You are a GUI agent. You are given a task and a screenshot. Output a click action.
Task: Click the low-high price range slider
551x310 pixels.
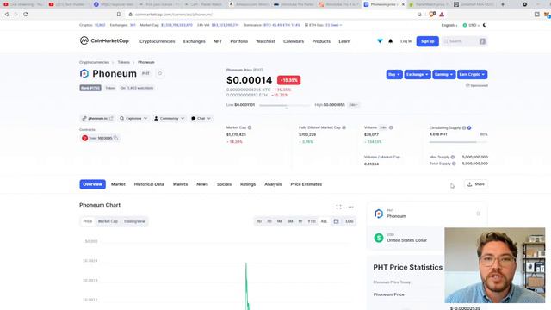coord(285,105)
